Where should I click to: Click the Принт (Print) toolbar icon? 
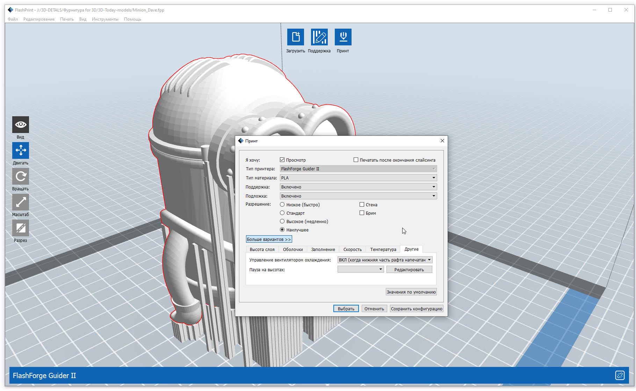(343, 37)
